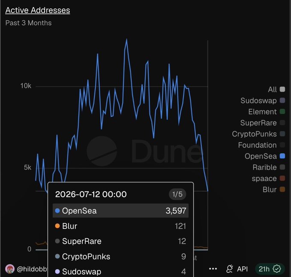Click the 10k y-axis label
Image resolution: width=291 pixels, height=277 pixels.
click(x=26, y=86)
